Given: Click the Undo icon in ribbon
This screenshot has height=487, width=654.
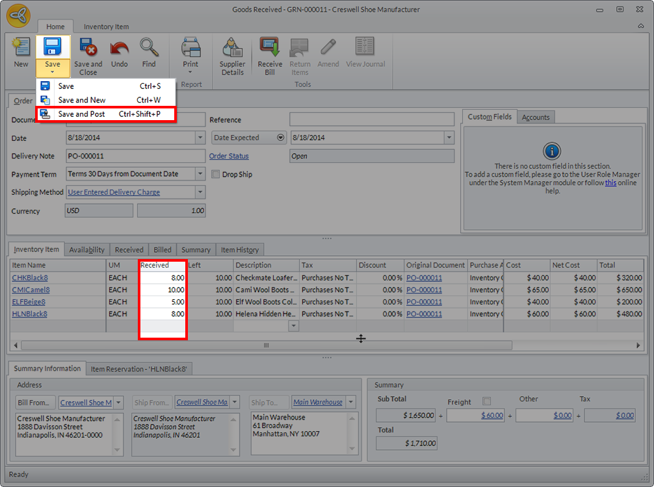Looking at the screenshot, I should pos(119,51).
